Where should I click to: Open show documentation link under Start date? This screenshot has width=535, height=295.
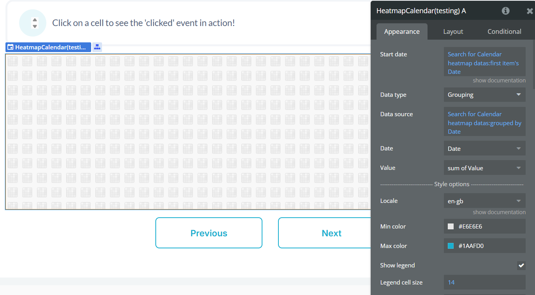click(499, 80)
